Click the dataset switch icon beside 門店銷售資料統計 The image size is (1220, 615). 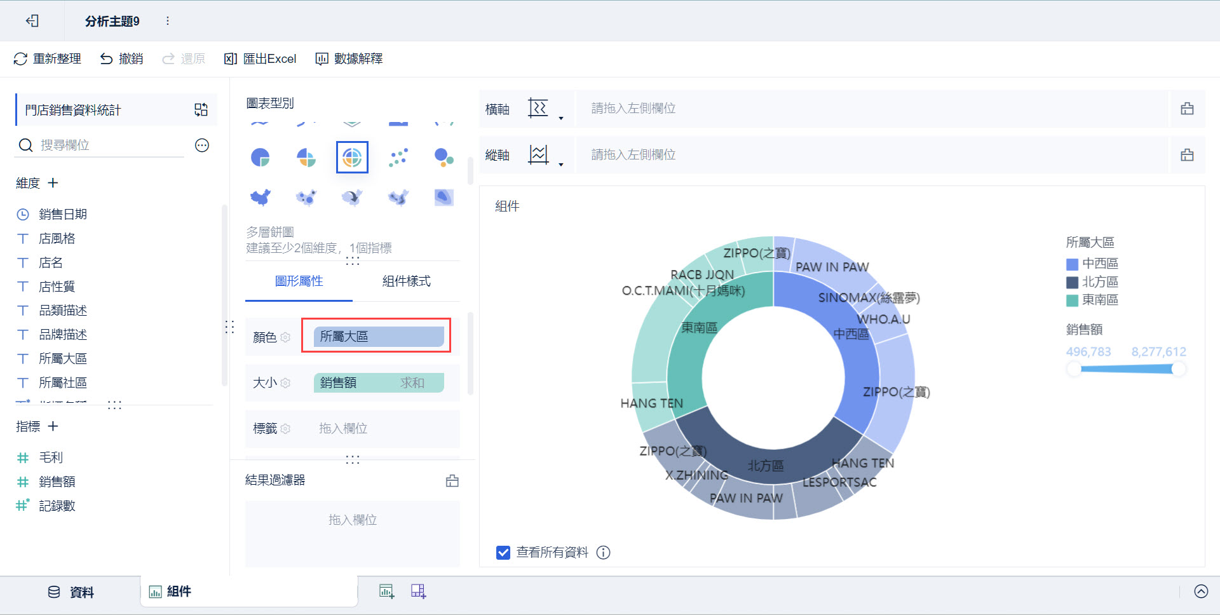201,110
